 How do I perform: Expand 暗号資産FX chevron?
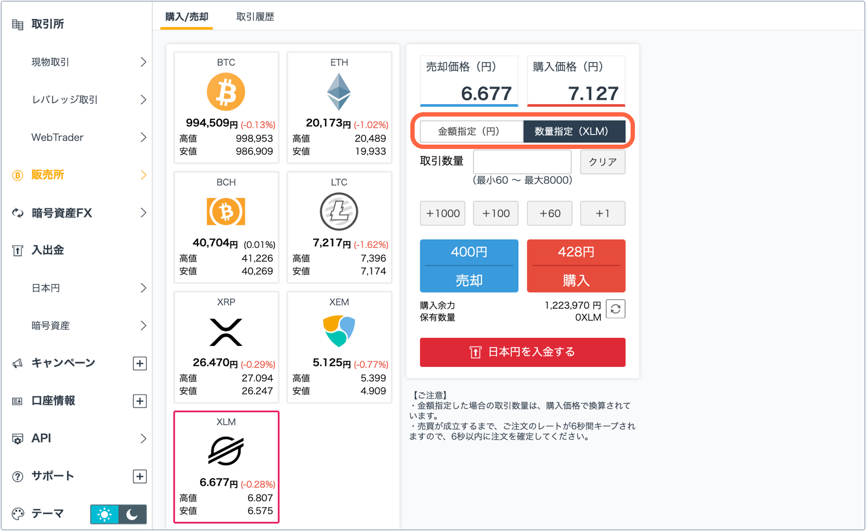(143, 213)
